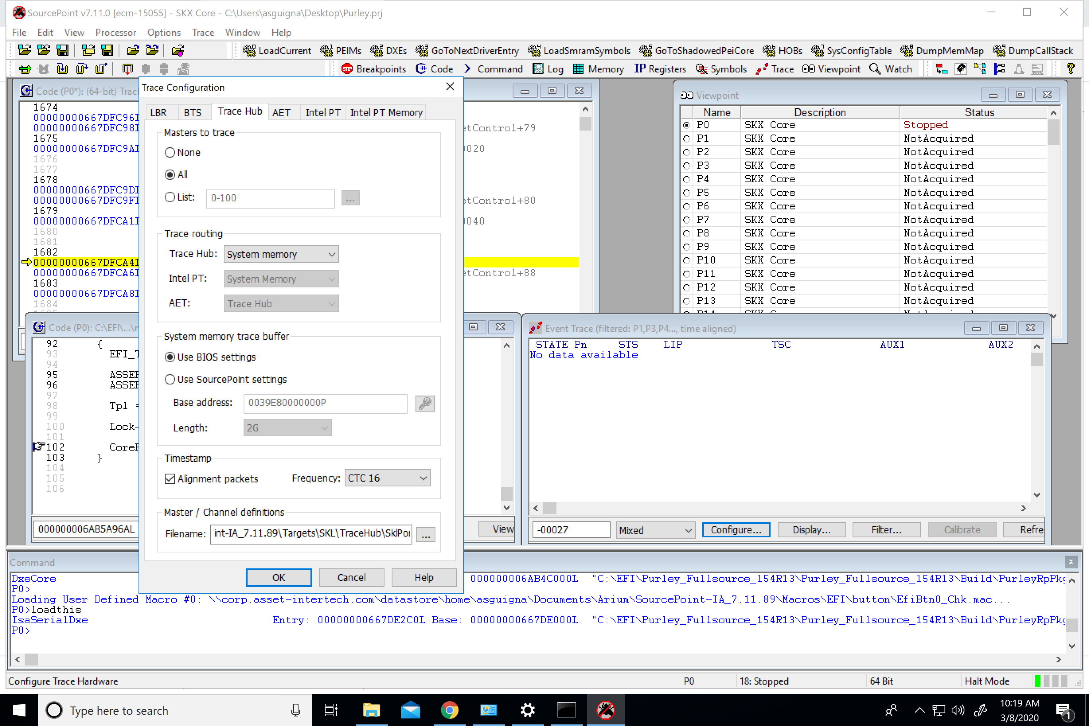Image resolution: width=1089 pixels, height=726 pixels.
Task: Open the Log window
Action: click(x=548, y=69)
